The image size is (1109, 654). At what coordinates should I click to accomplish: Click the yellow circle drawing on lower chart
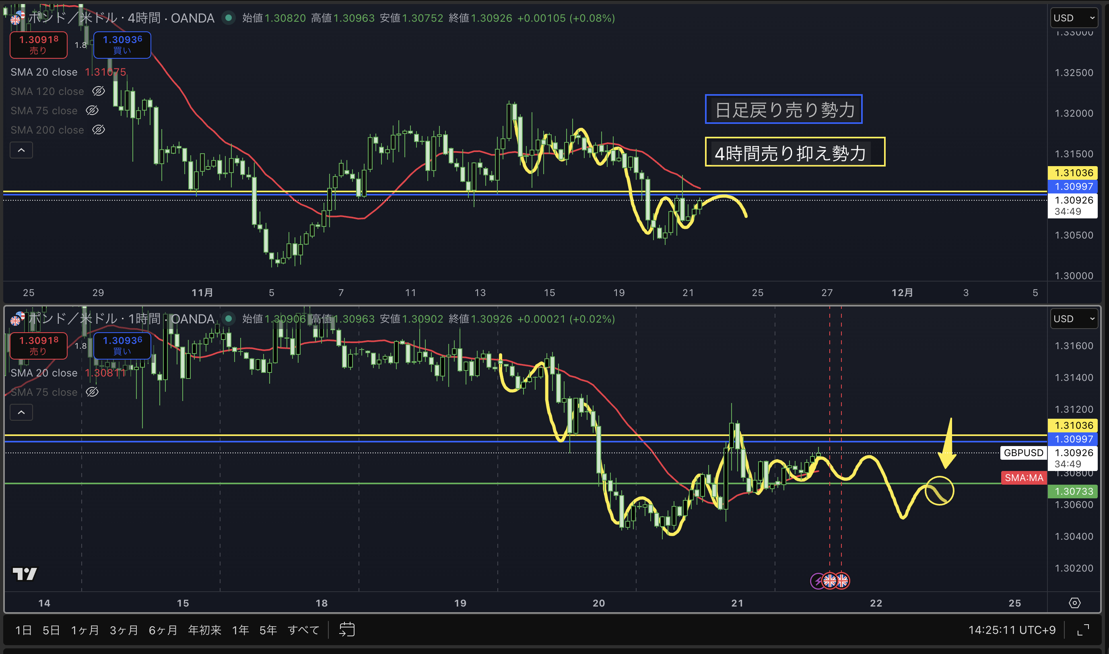(x=939, y=491)
